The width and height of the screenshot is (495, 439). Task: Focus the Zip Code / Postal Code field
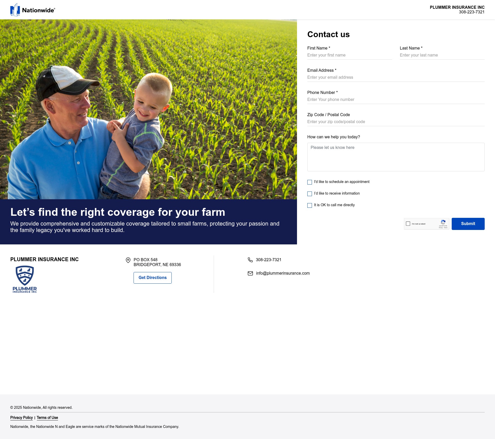[396, 122]
